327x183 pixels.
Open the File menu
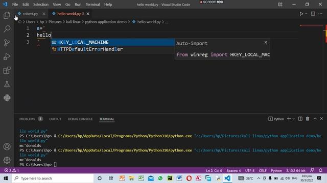point(15,5)
